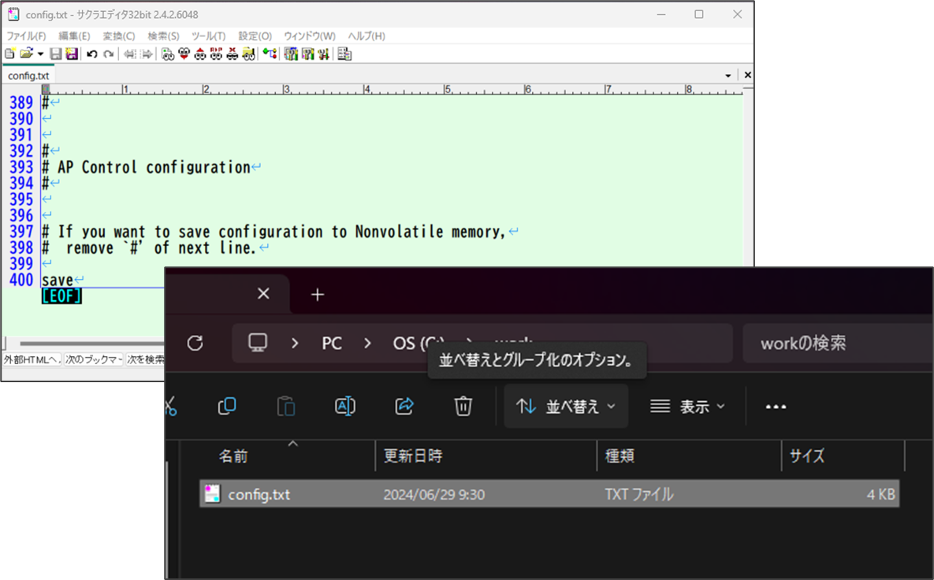
Task: Click Copy icon in Explorer command bar
Action: (x=227, y=406)
